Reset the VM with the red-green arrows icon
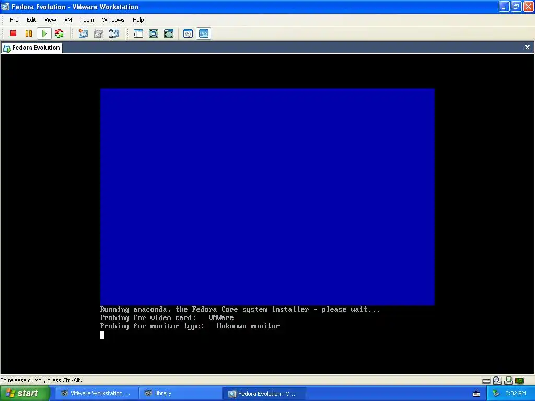 click(x=59, y=33)
